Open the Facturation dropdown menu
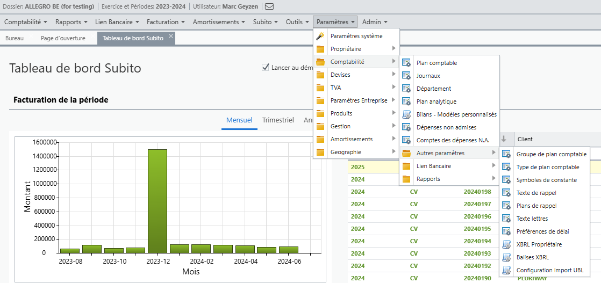 [166, 22]
